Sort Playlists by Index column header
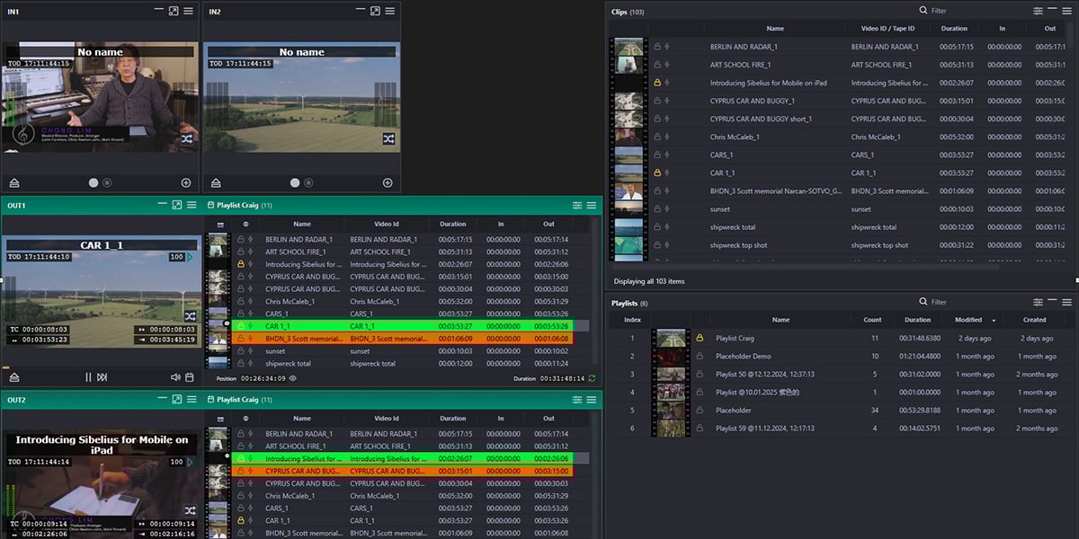Viewport: 1079px width, 539px height. click(x=632, y=320)
